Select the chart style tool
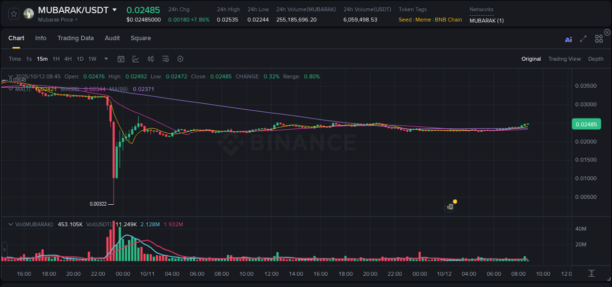The height and width of the screenshot is (287, 612). pyautogui.click(x=136, y=59)
